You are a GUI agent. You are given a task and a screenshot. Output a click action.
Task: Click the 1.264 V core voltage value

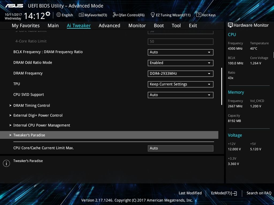[256, 63]
